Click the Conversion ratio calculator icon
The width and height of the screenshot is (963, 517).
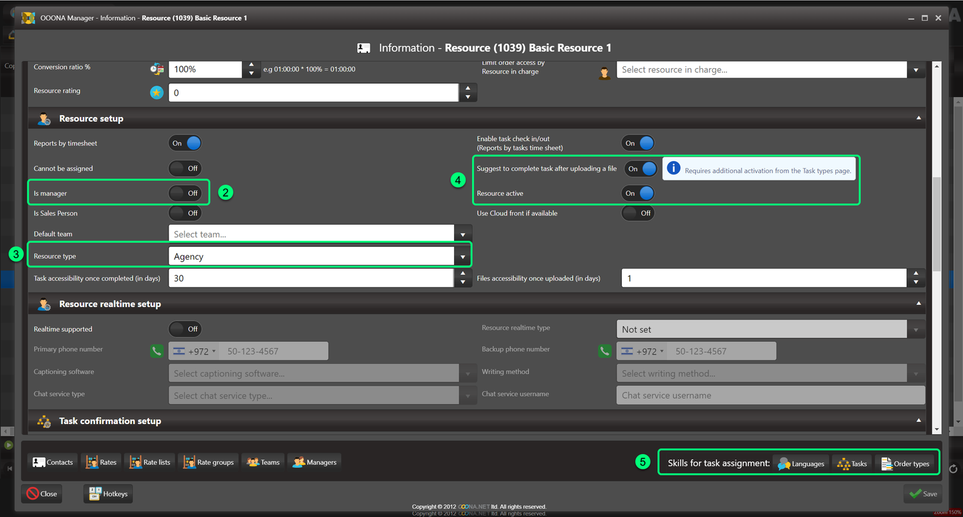156,69
